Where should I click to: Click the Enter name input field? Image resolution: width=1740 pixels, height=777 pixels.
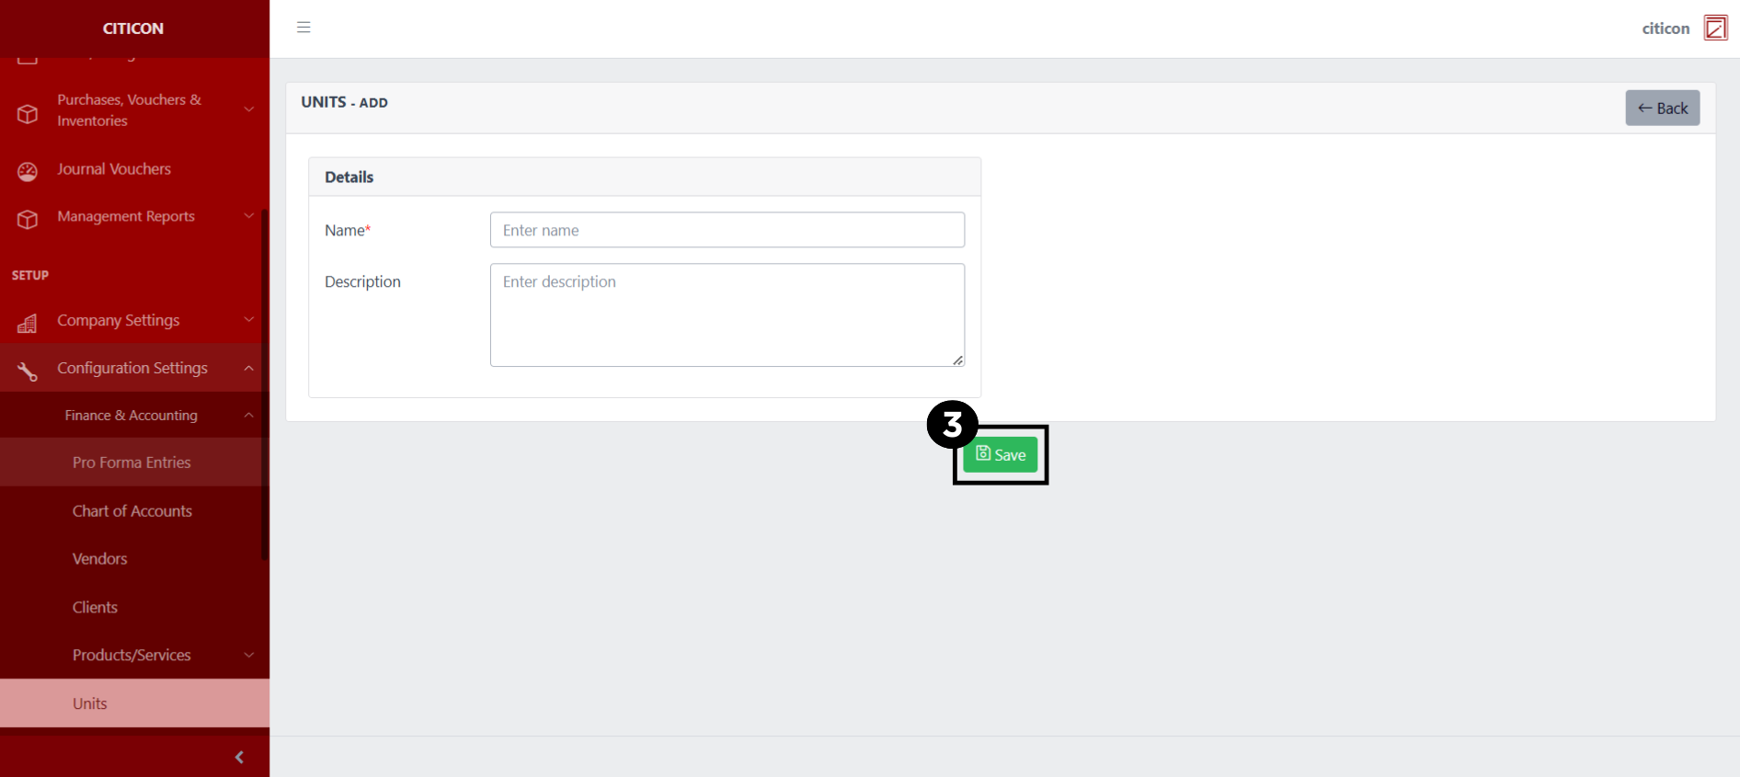point(727,230)
